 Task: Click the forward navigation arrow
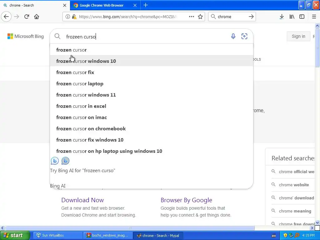(x=17, y=17)
